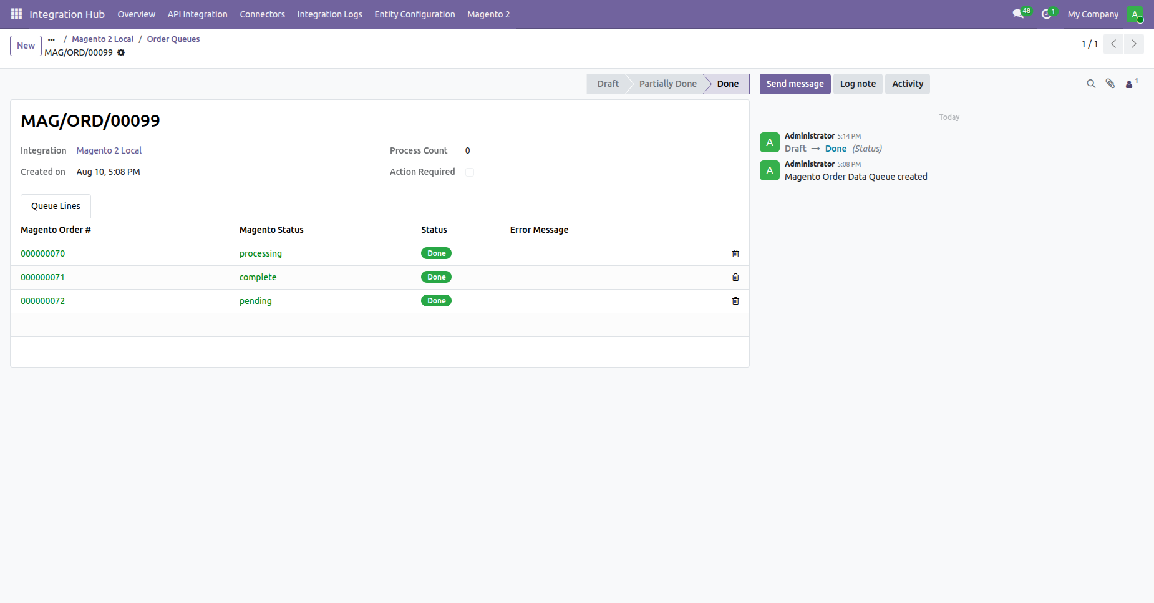The height and width of the screenshot is (603, 1154).
Task: Click the Send message button
Action: (x=795, y=84)
